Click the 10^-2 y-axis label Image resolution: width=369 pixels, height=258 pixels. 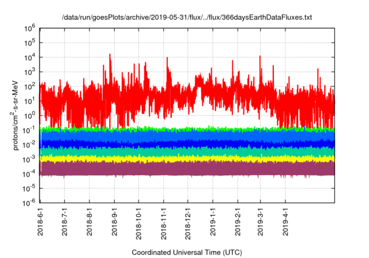[x=29, y=145]
